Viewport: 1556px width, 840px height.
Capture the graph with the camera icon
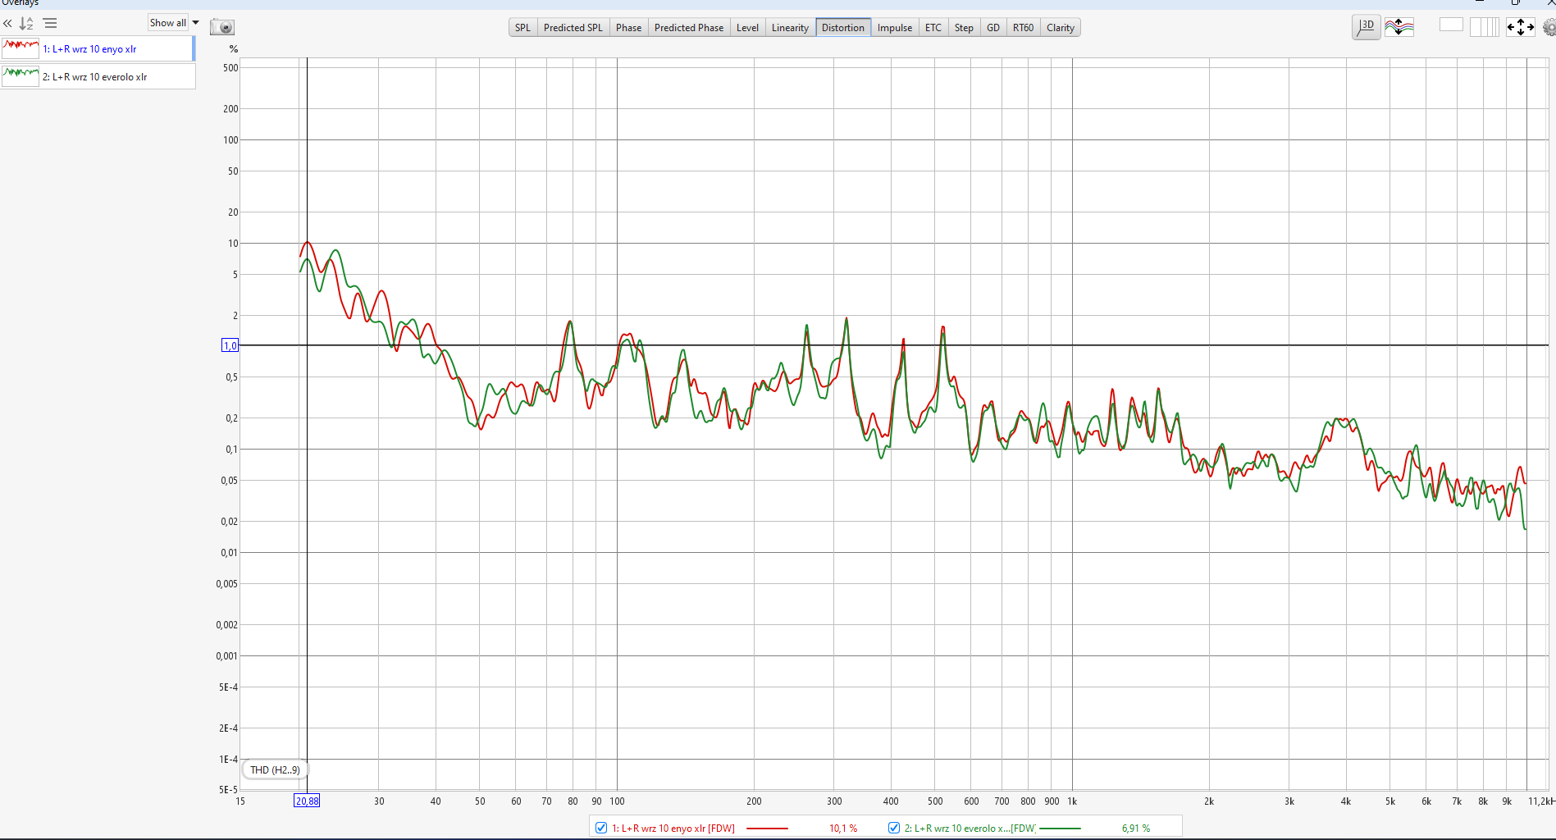coord(222,27)
